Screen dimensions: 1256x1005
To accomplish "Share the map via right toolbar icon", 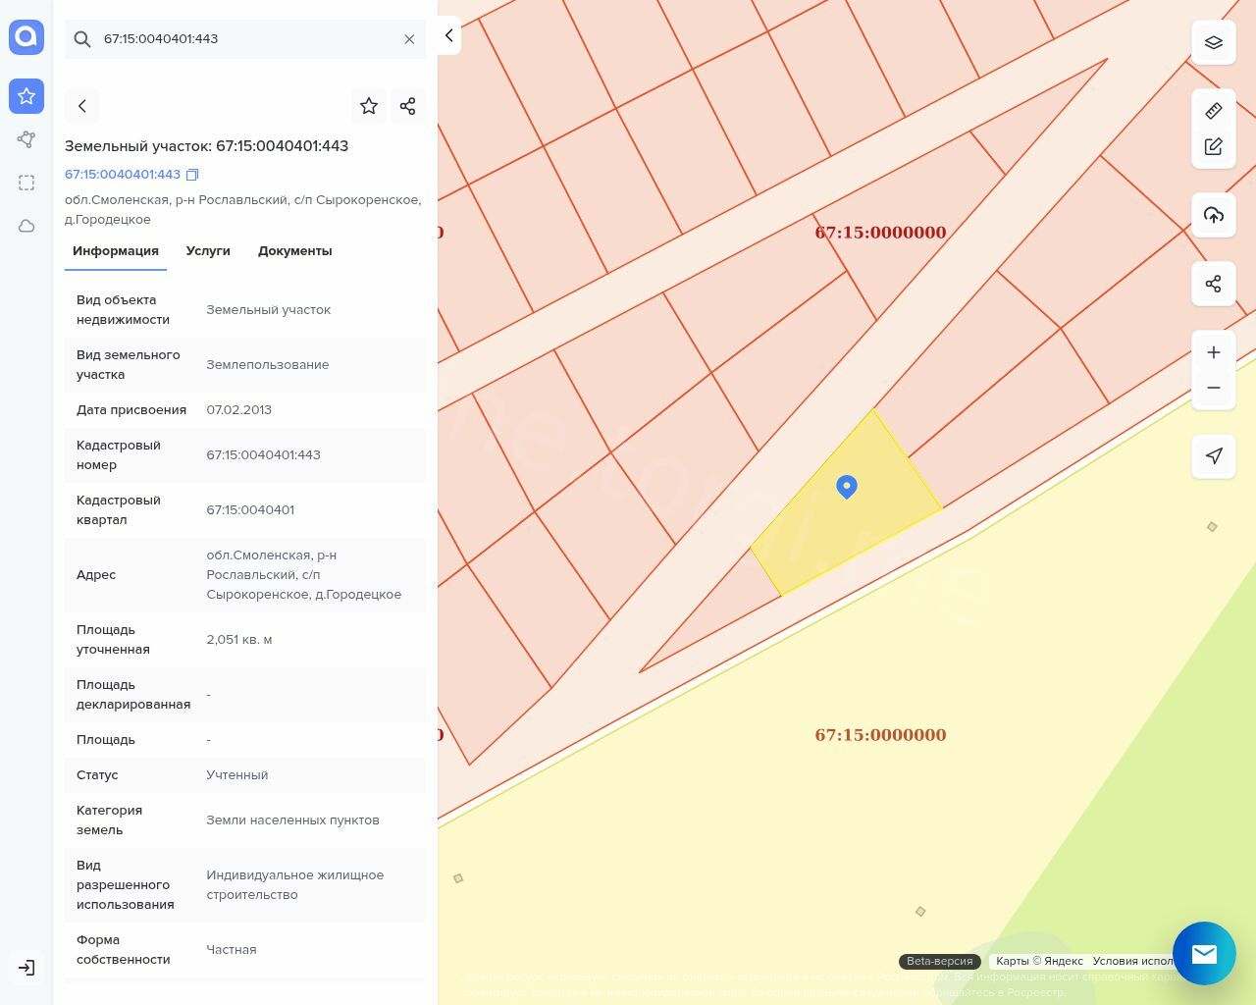I will 1213,284.
